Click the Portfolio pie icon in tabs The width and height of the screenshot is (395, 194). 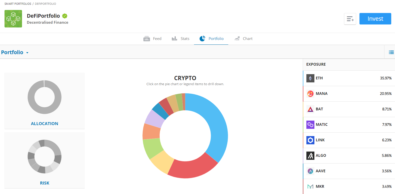tap(202, 38)
